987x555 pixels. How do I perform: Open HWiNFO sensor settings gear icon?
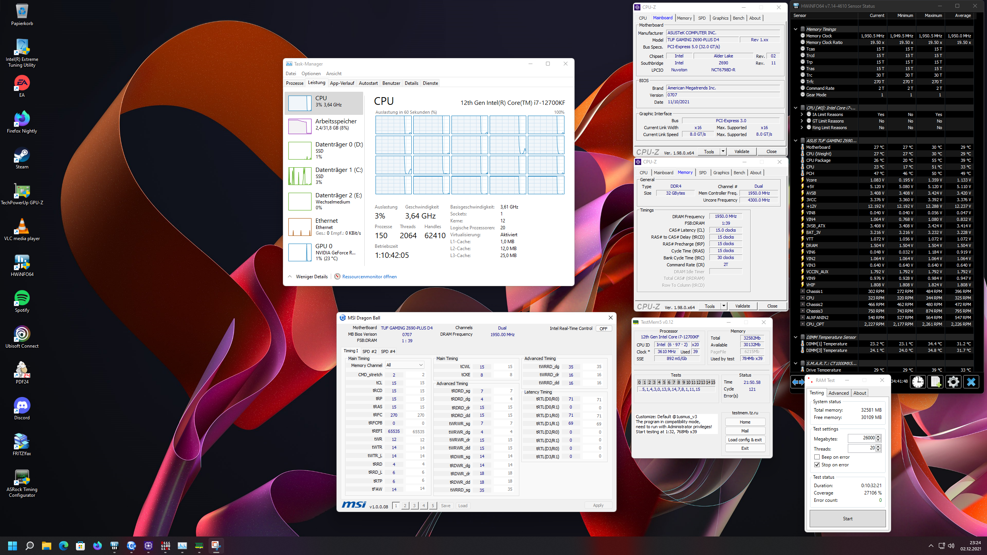[953, 382]
